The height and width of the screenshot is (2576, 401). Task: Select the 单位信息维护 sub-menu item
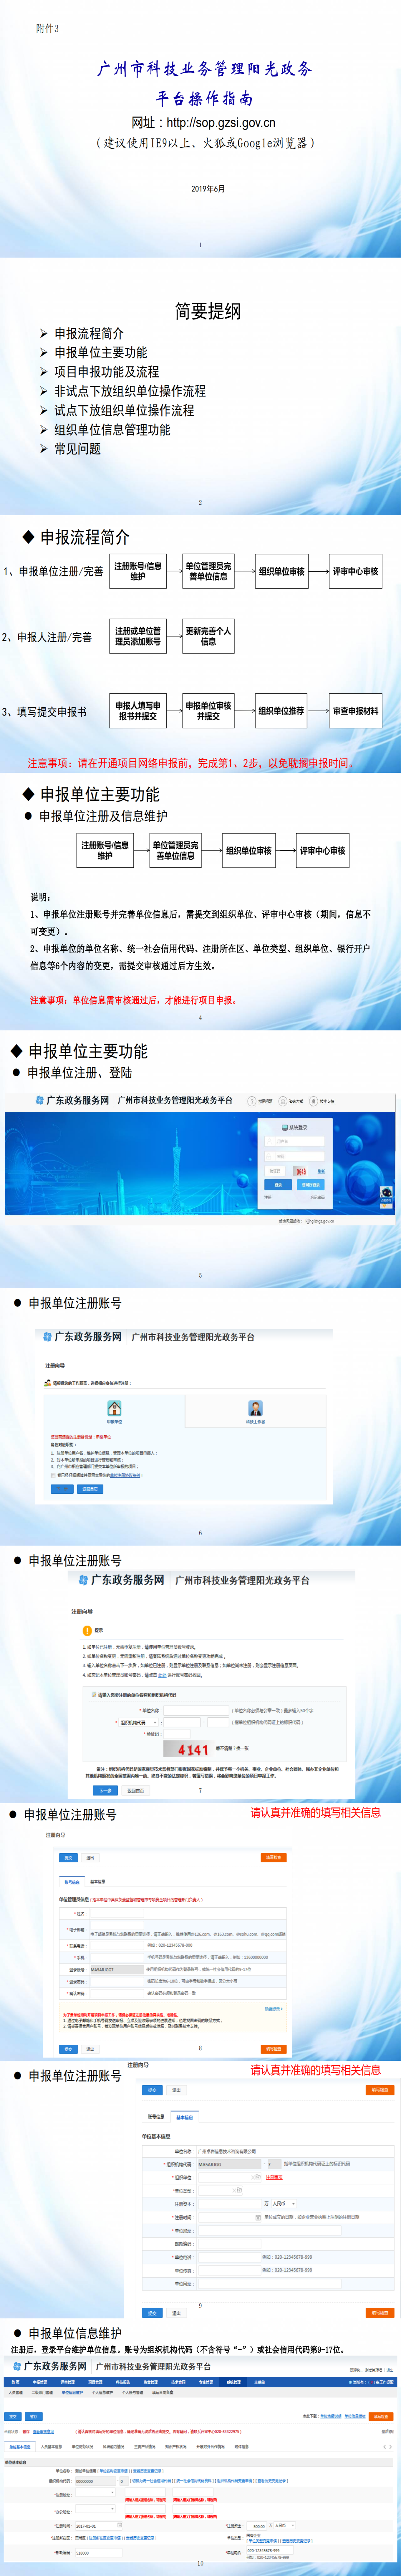pos(72,2393)
